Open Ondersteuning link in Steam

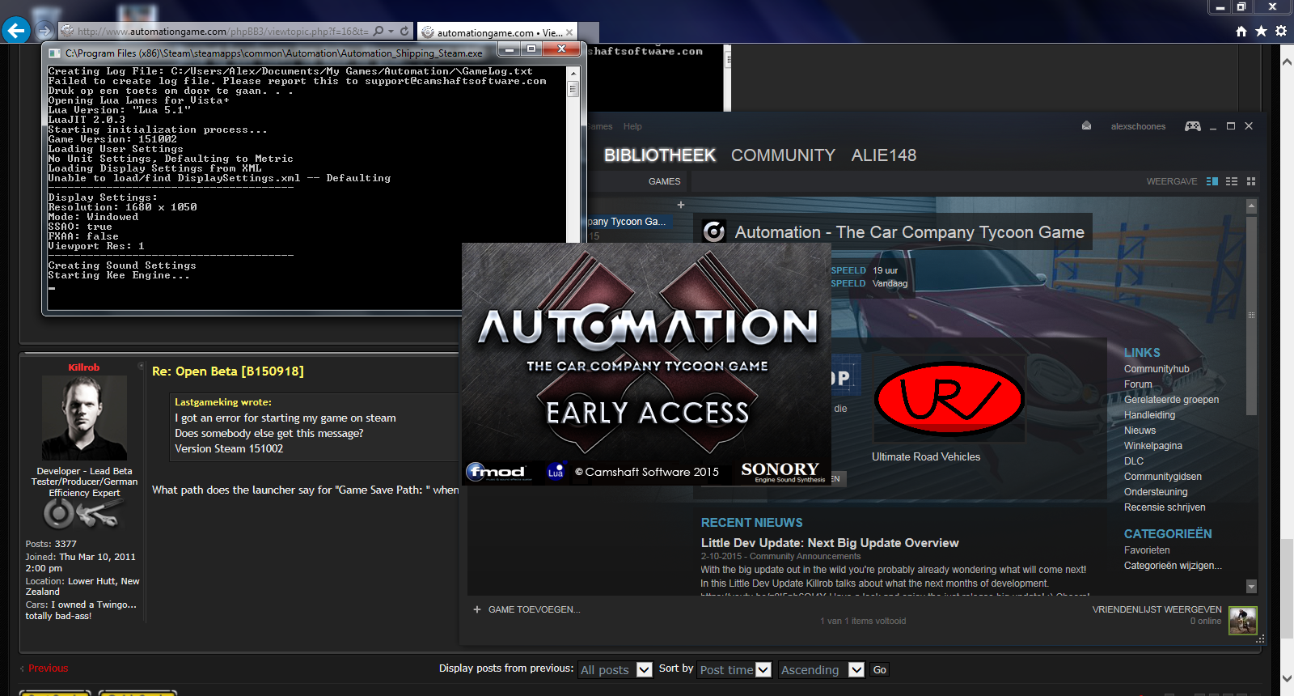click(1156, 492)
